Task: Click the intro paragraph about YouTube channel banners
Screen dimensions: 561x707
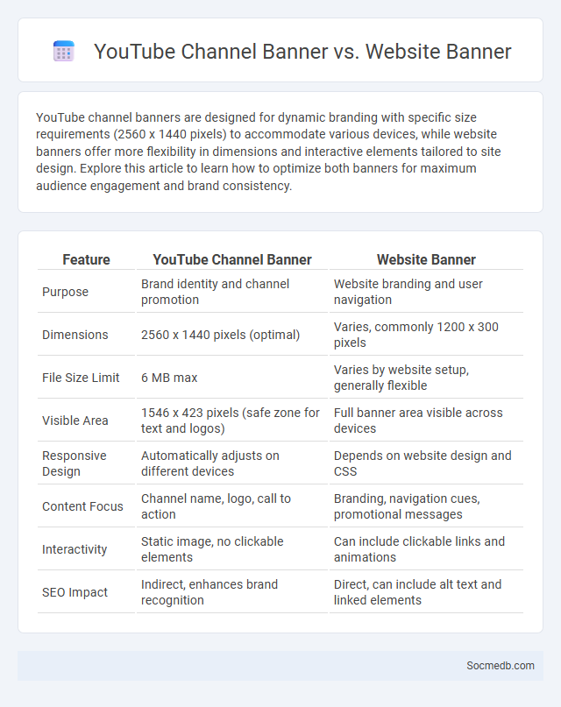Action: point(268,152)
